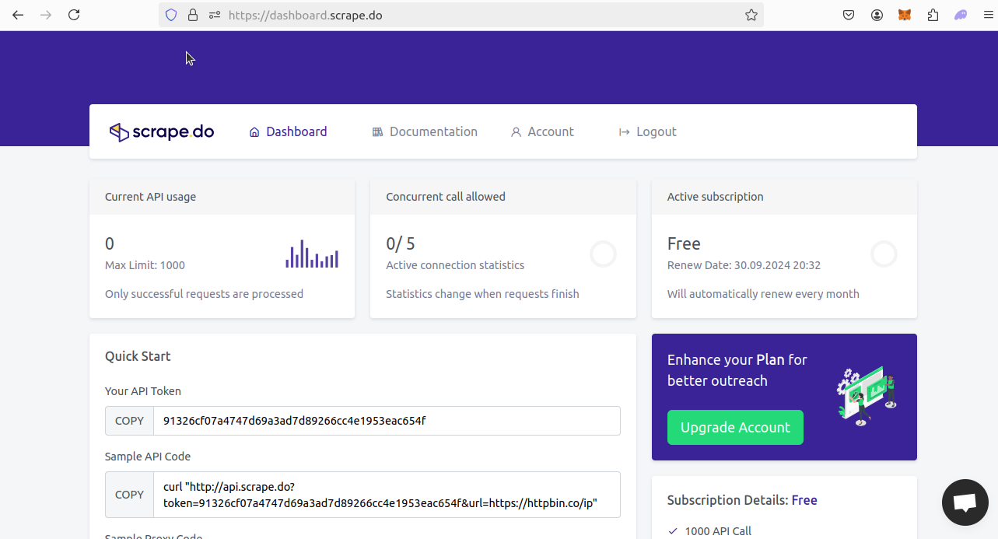Reload the page in browser
The width and height of the screenshot is (998, 539).
click(74, 15)
